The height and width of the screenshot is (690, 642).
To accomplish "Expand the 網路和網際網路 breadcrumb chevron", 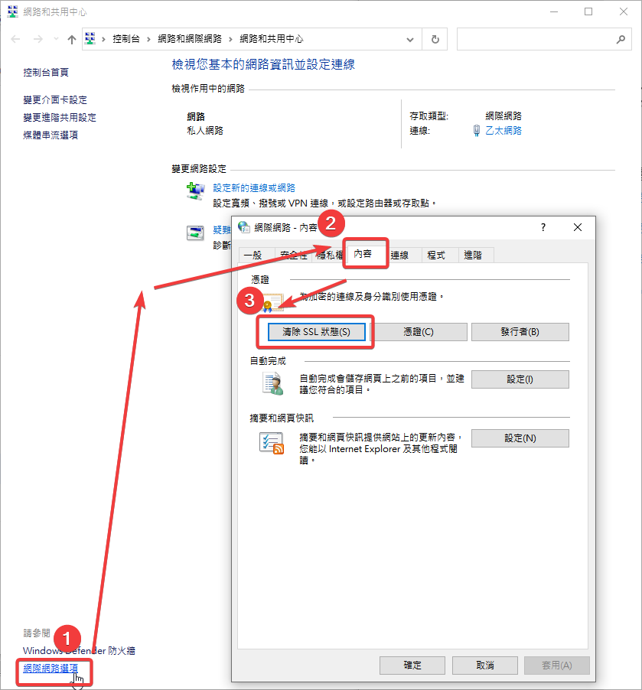I will click(x=231, y=39).
